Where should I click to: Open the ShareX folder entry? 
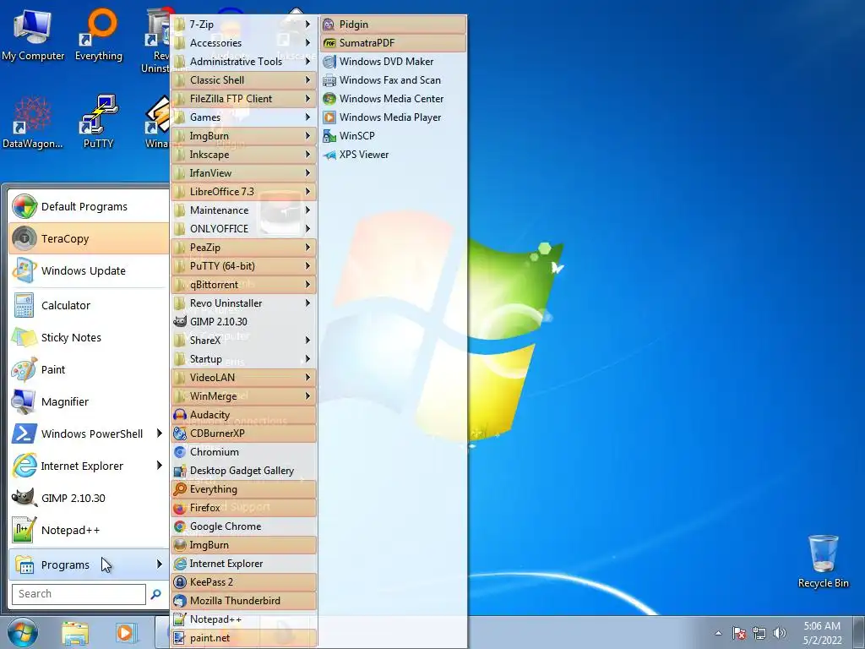[244, 341]
